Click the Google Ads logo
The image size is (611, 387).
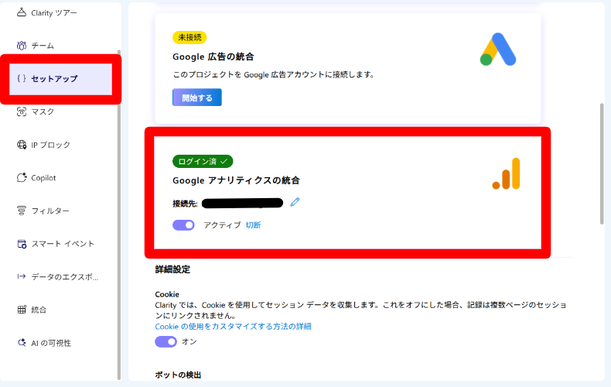click(x=498, y=50)
